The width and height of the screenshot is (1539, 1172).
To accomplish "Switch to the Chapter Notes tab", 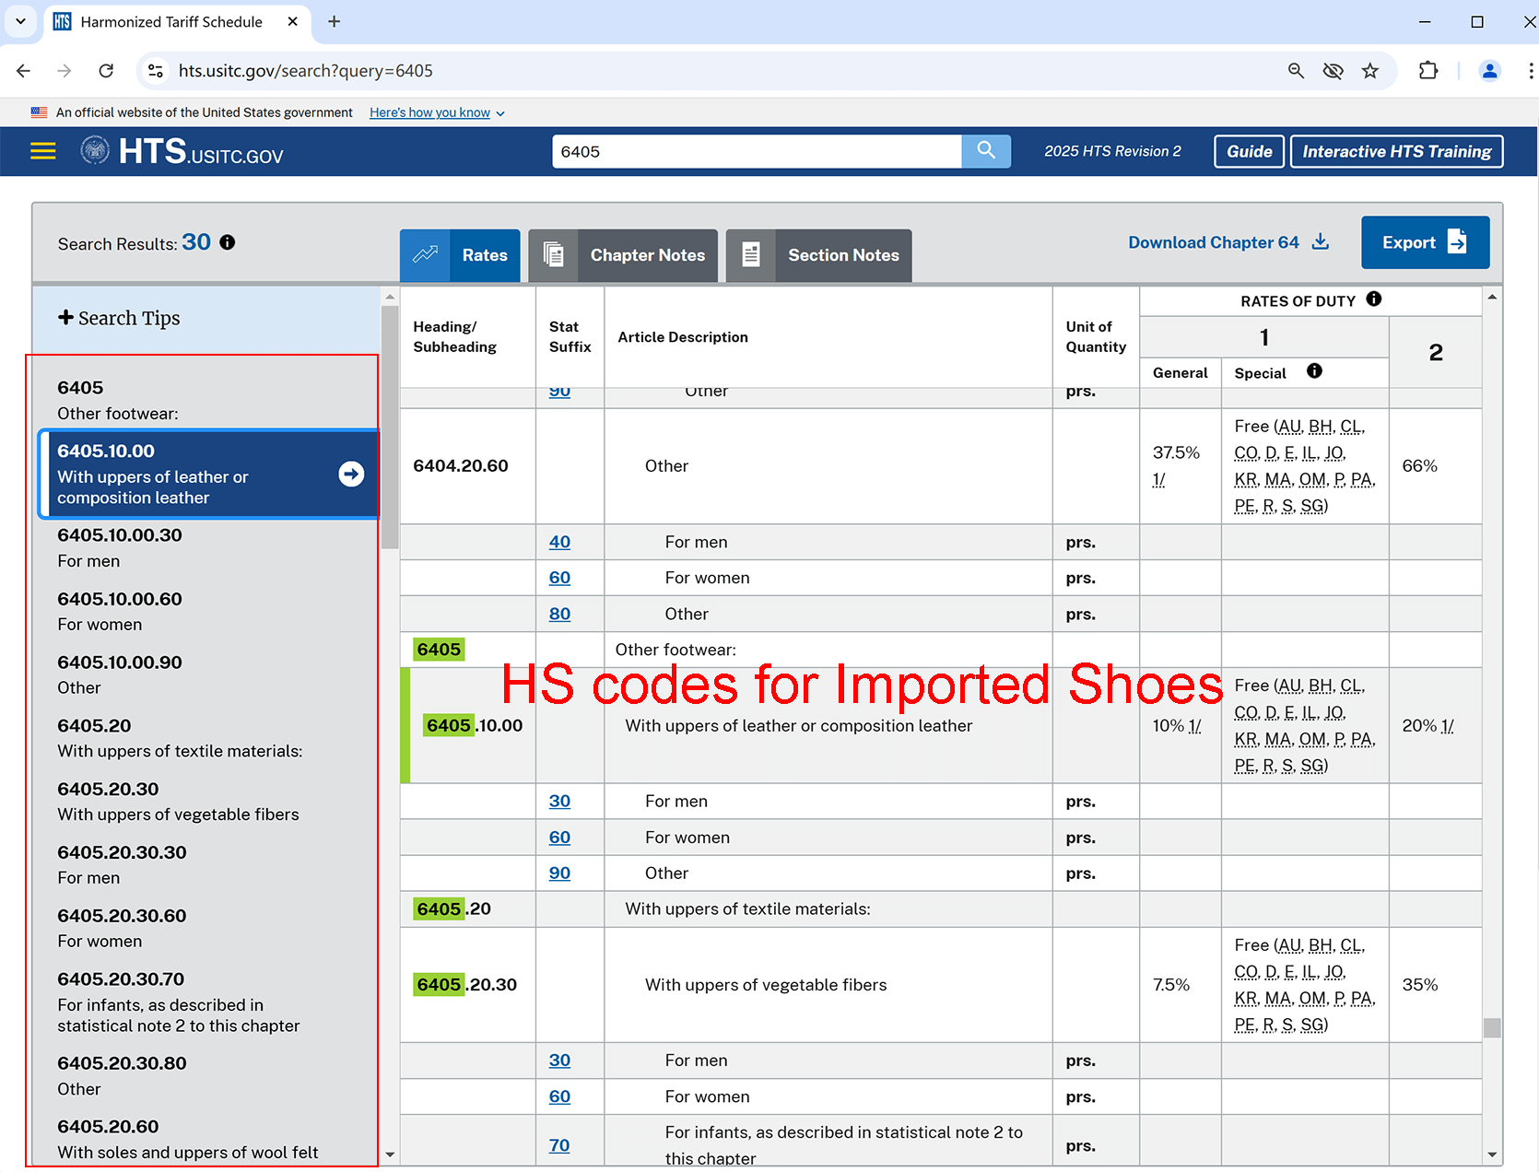I will pos(623,255).
